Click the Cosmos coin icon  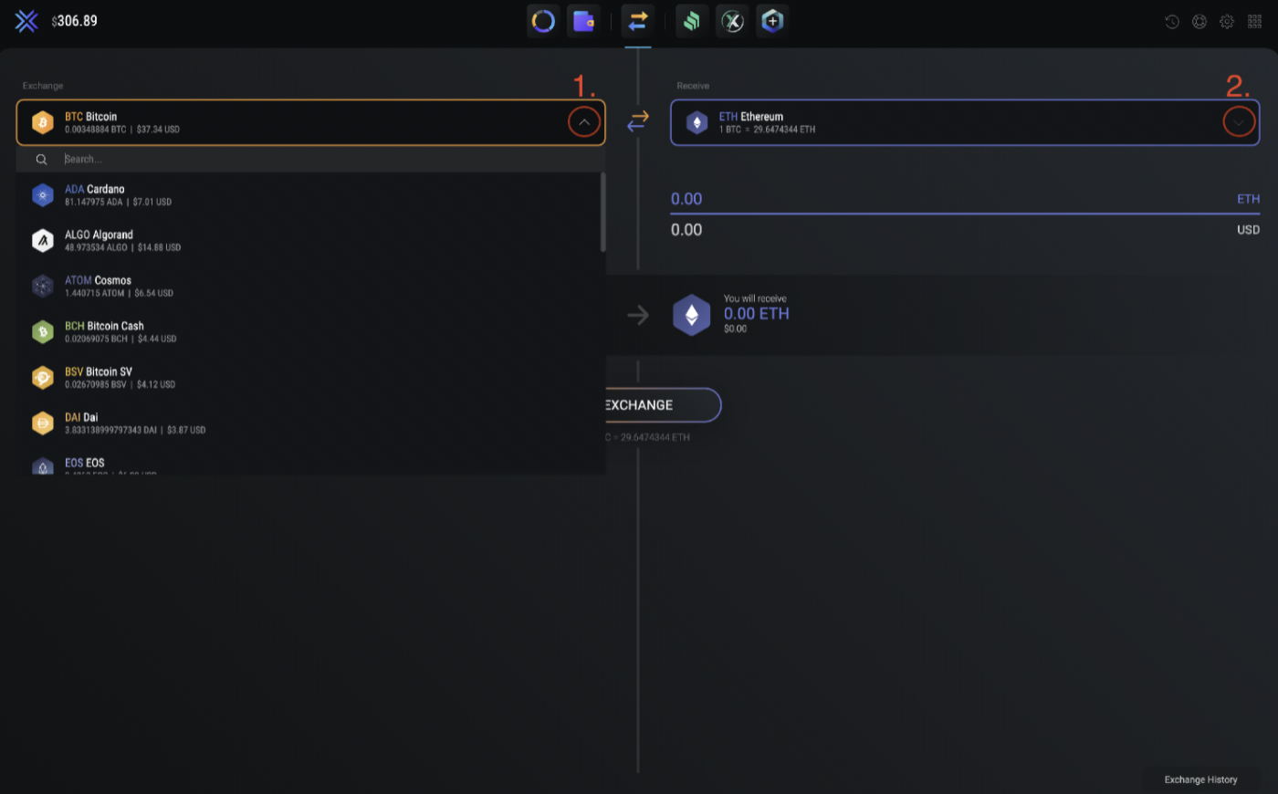coord(43,287)
